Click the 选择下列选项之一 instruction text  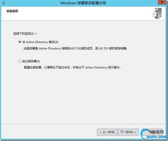pos(25,34)
